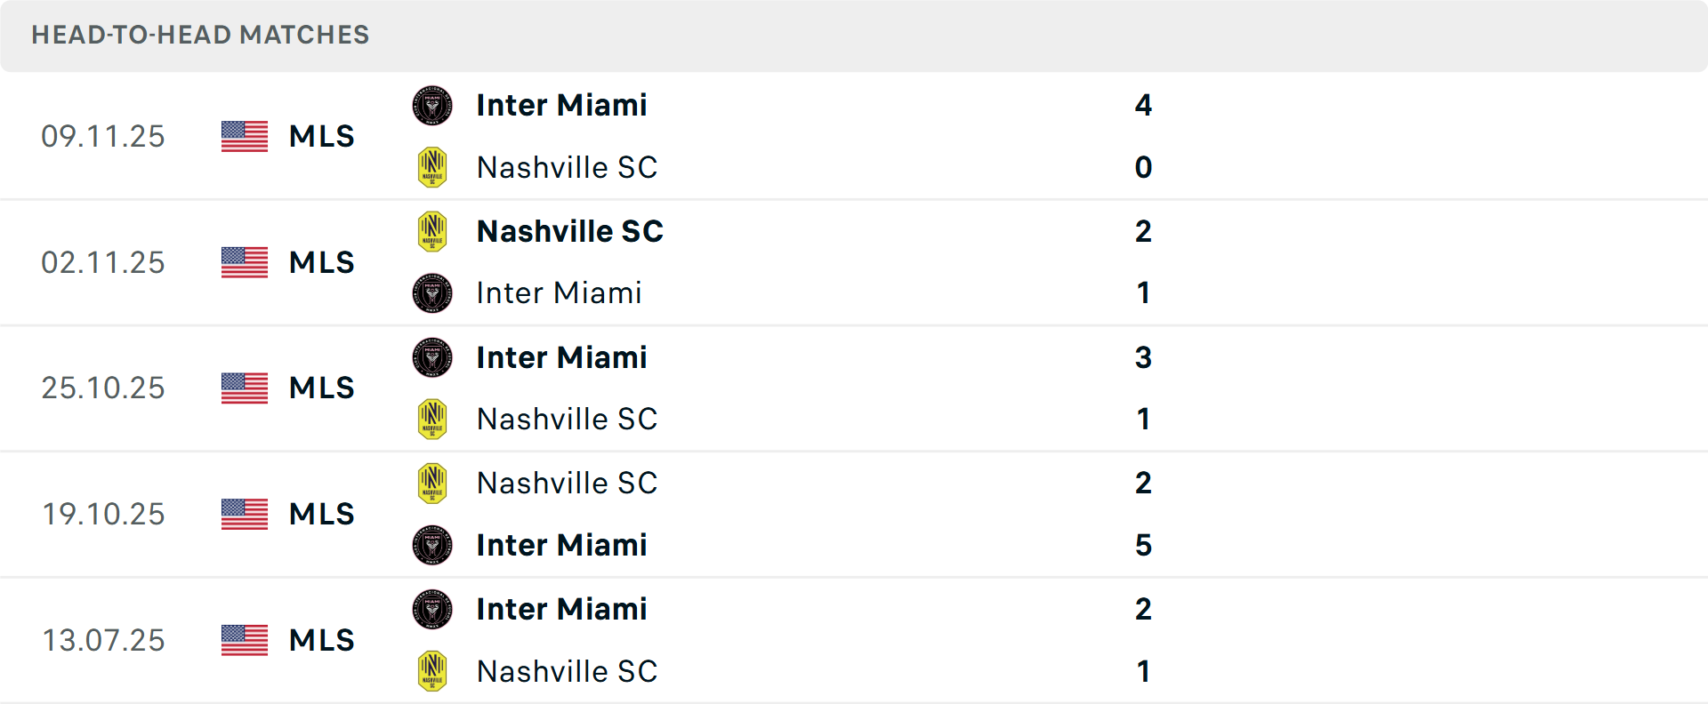Click the MLS label in the top match row
Screen dimensions: 1708x704
click(x=320, y=136)
